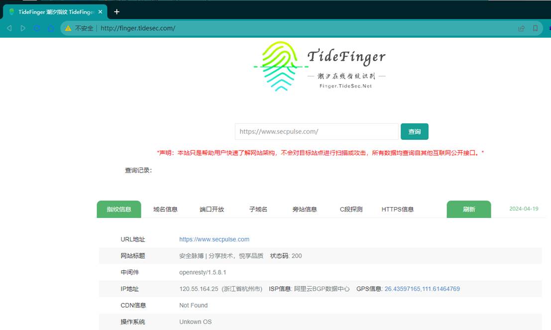Image resolution: width=551 pixels, height=330 pixels.
Task: Click the 不安全 security label
Action: point(84,28)
